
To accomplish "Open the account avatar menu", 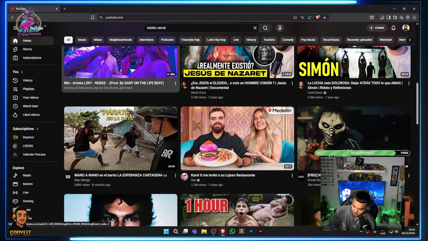I will pos(406,28).
